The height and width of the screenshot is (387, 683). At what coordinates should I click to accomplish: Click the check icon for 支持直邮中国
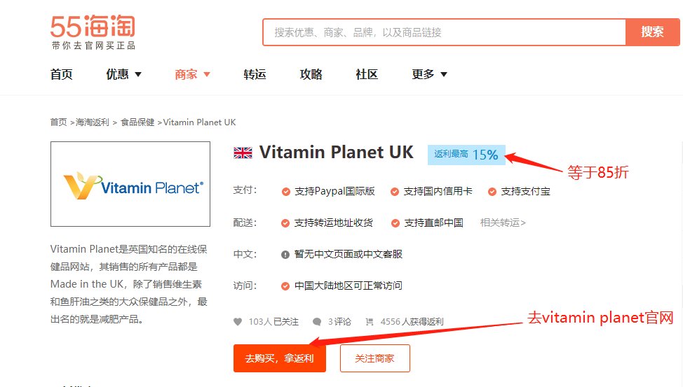coord(395,223)
